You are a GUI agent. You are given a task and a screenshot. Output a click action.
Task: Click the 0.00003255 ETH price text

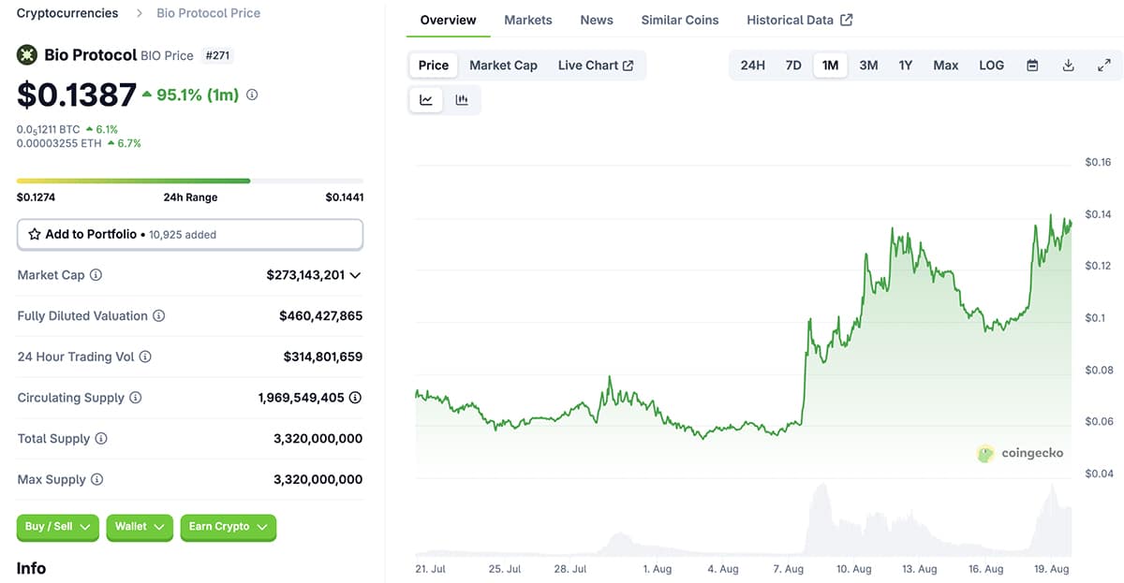click(60, 143)
